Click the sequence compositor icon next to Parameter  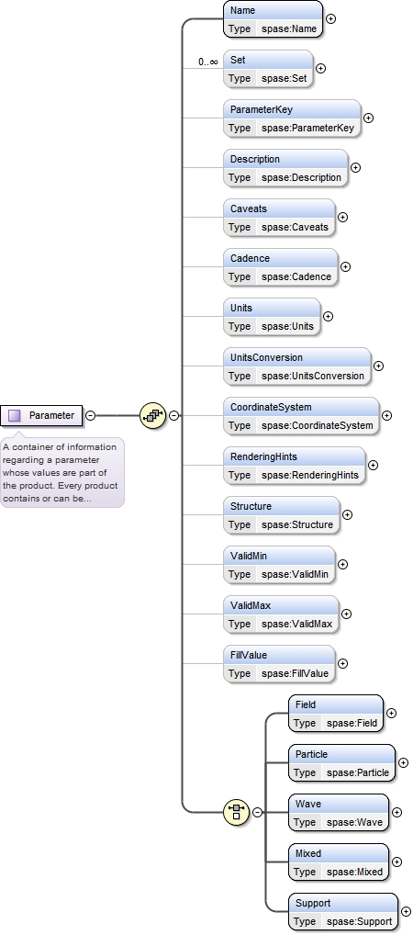[152, 415]
